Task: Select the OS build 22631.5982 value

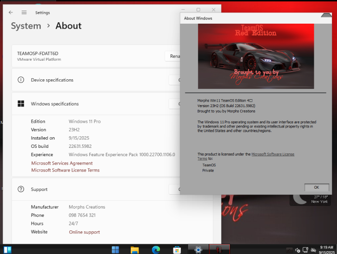Action: click(80, 146)
